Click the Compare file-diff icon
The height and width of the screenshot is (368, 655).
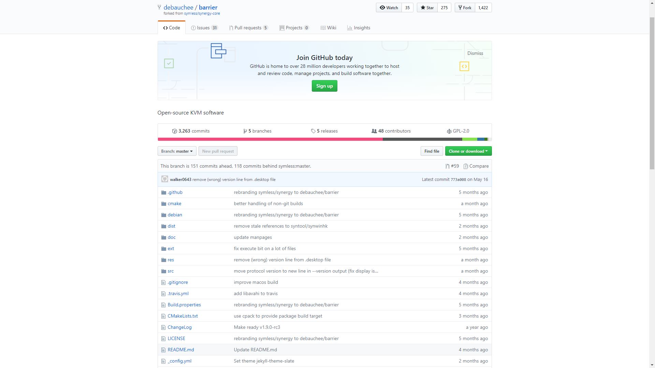point(466,166)
